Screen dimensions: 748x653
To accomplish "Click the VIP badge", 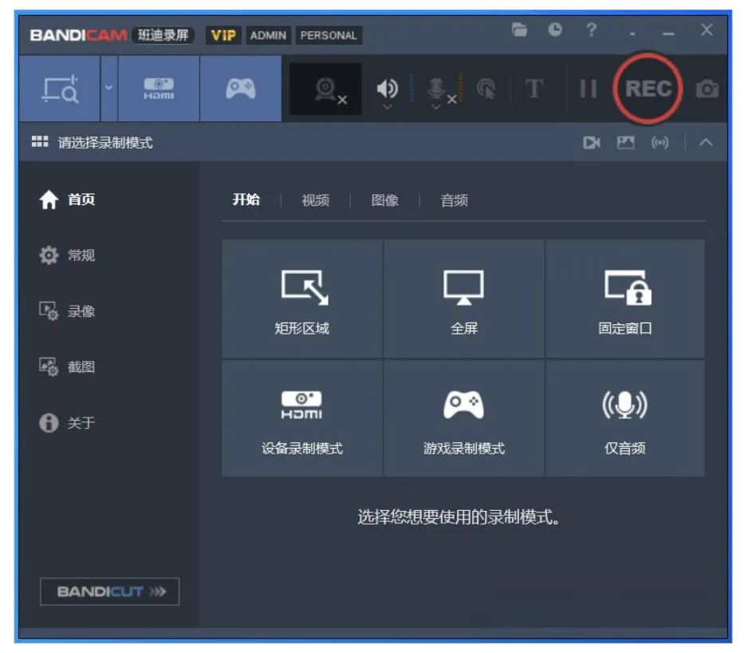I will (223, 35).
